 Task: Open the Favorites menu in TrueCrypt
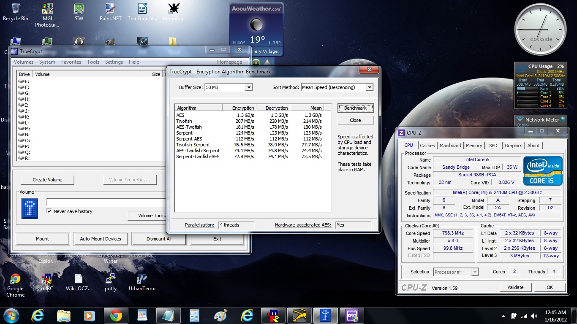tap(71, 62)
